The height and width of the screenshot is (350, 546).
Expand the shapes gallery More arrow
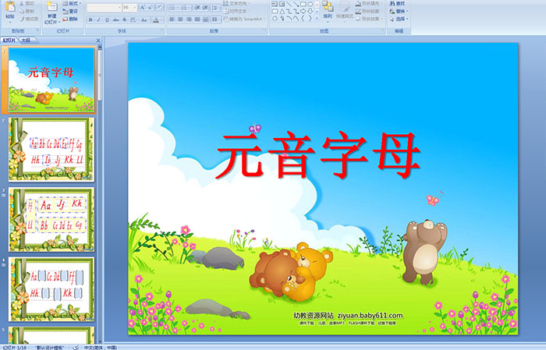tap(317, 18)
